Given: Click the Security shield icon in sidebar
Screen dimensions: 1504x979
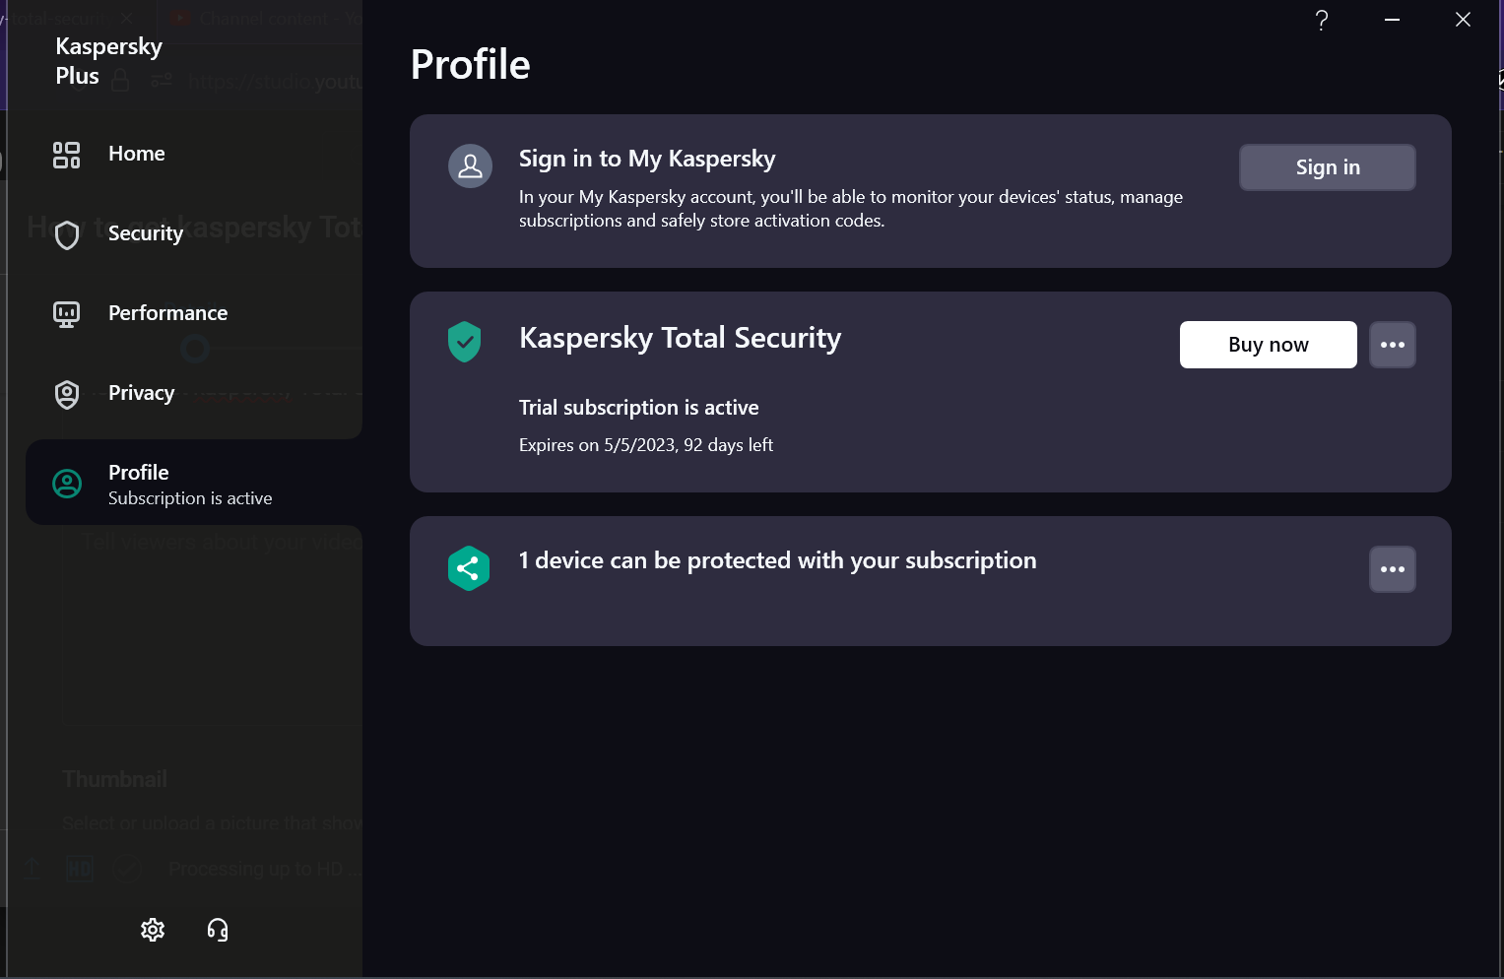Looking at the screenshot, I should 67,234.
